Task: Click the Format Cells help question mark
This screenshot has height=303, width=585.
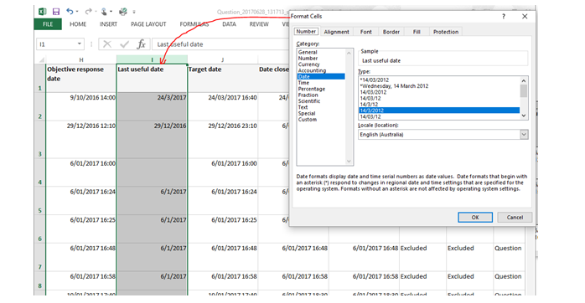Action: click(x=504, y=17)
